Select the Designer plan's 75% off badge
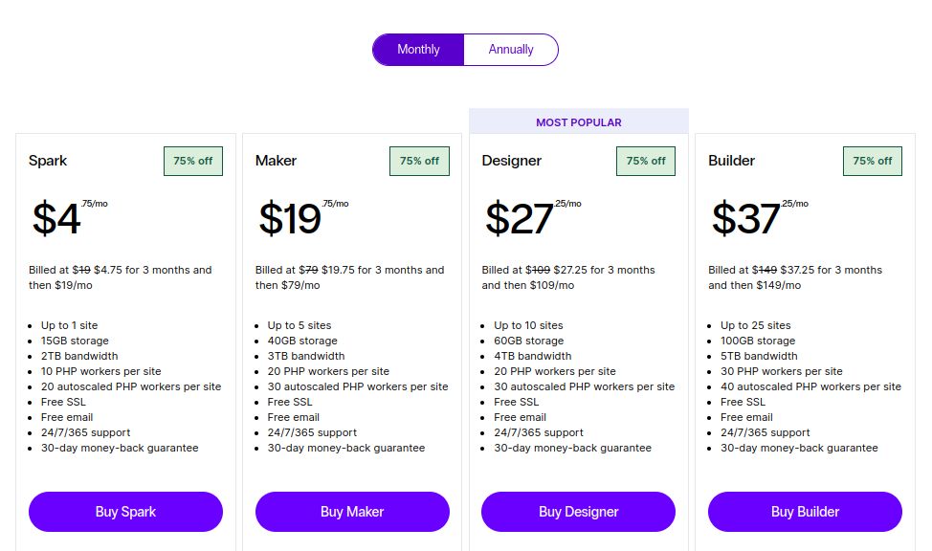The image size is (932, 551). (x=646, y=161)
